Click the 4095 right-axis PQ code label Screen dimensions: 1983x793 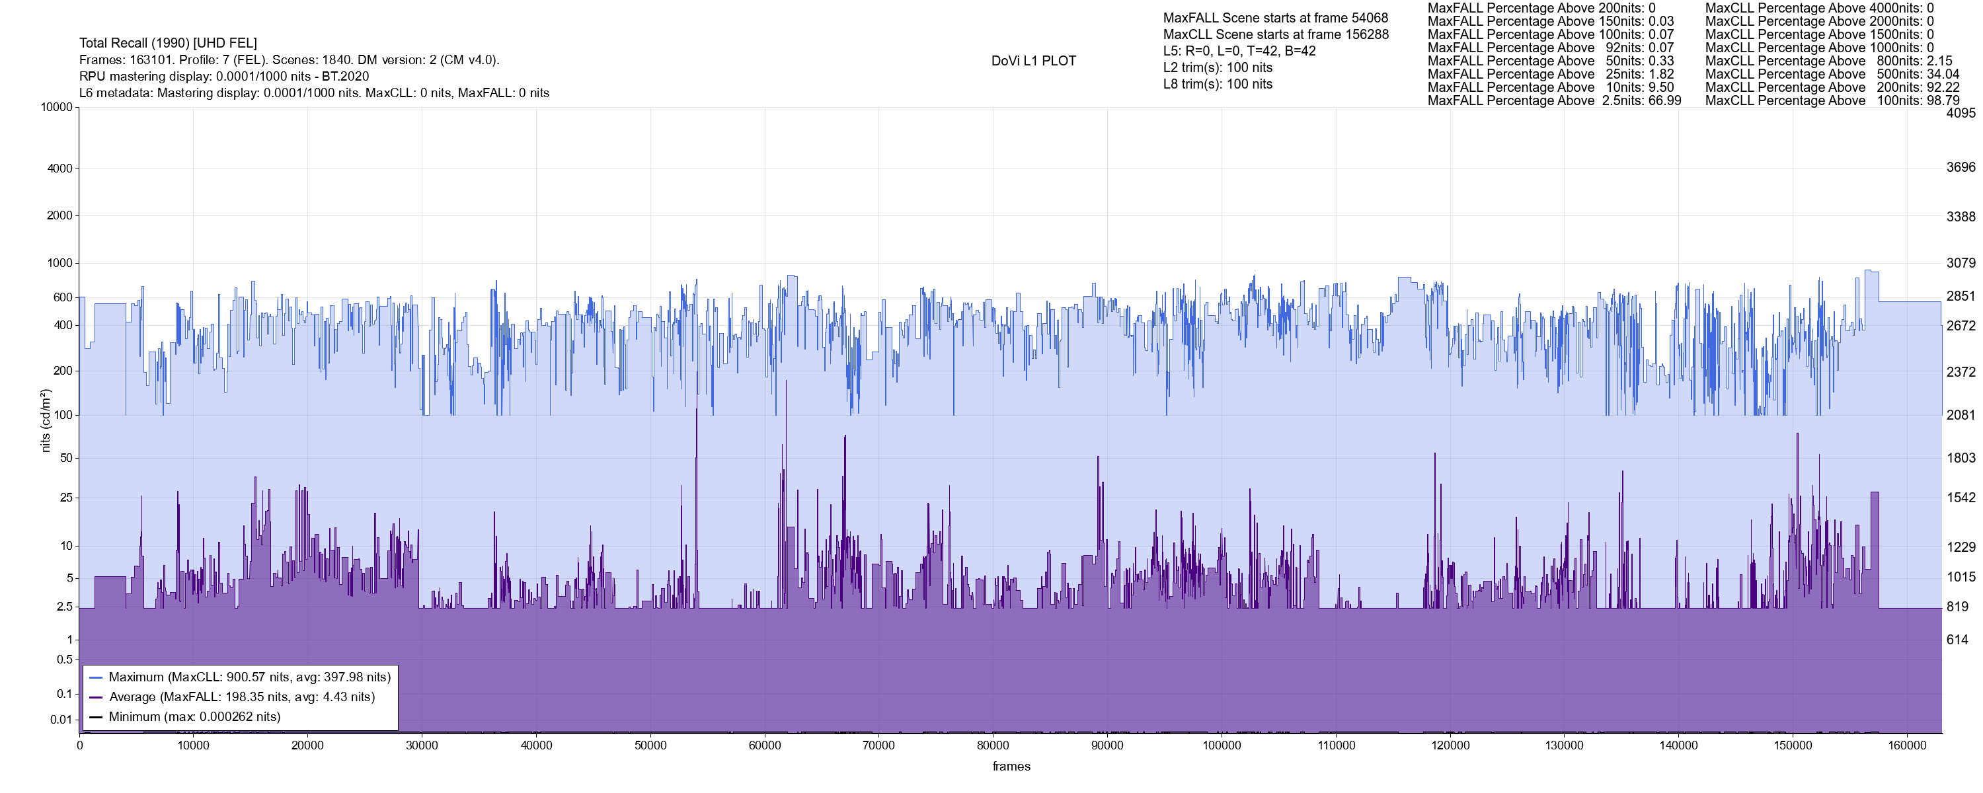(1961, 112)
